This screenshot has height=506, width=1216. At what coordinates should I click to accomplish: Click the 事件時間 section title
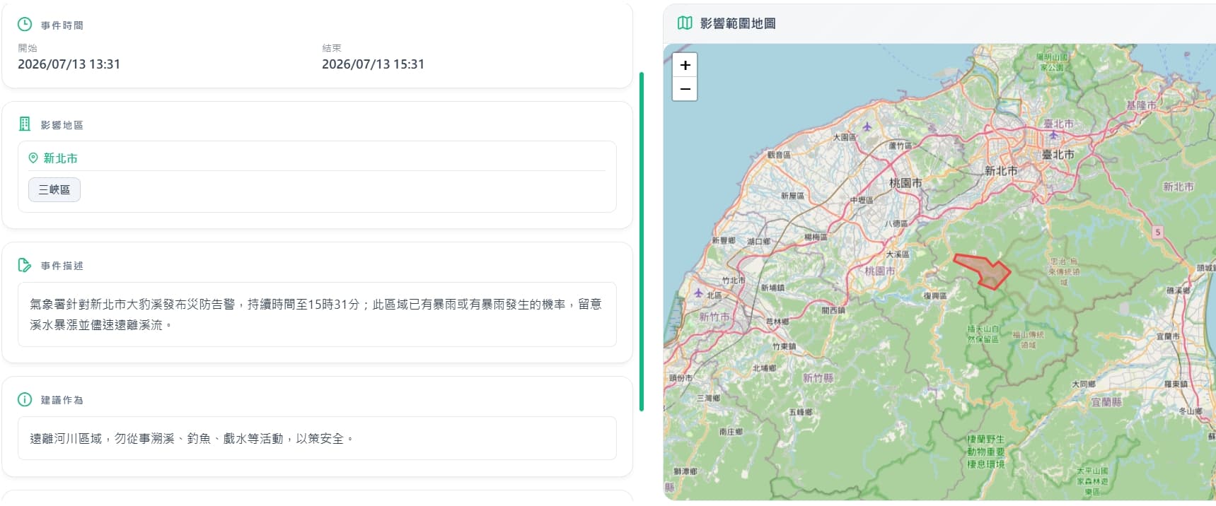62,25
